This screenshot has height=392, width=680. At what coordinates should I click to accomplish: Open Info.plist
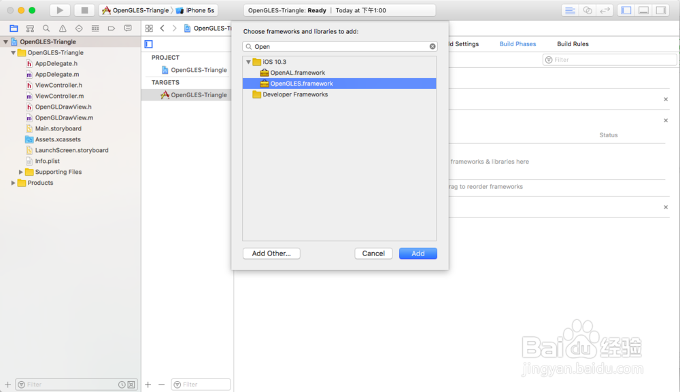[x=48, y=161]
